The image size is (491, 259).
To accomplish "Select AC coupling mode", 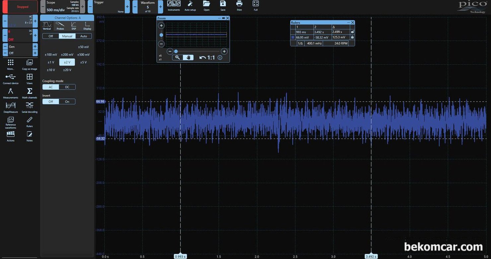I will point(51,87).
